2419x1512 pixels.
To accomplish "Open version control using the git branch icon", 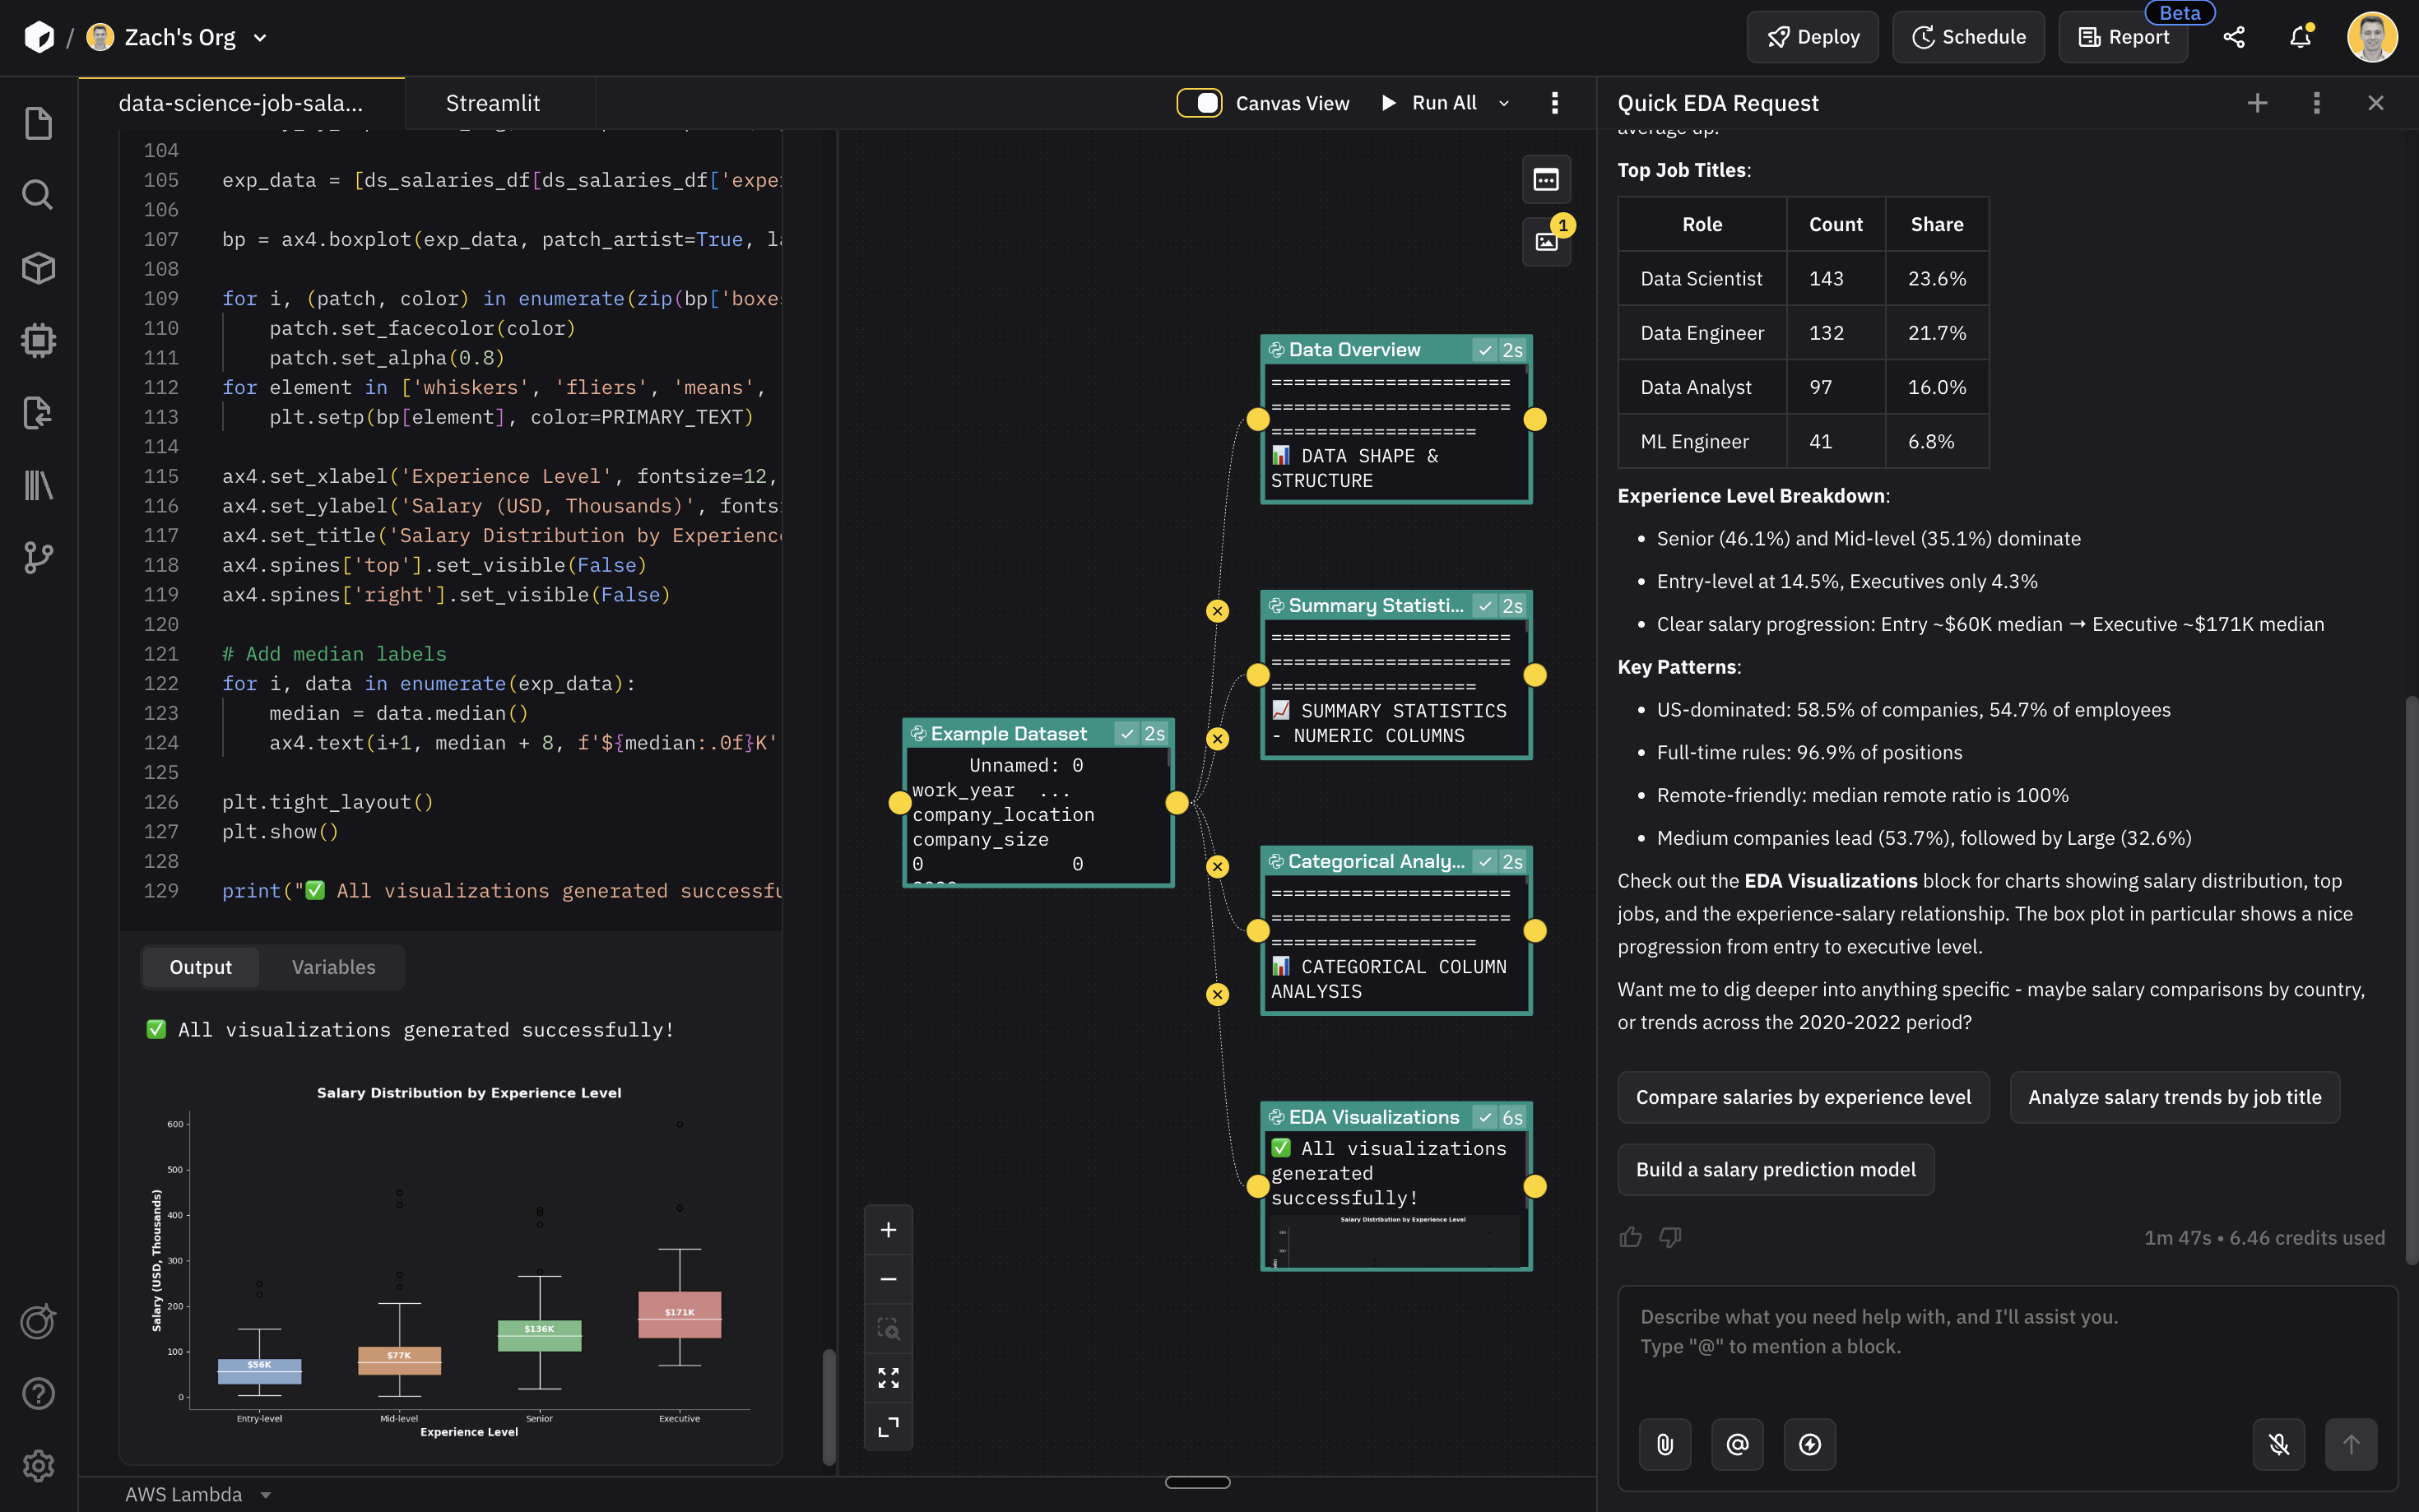I will coord(38,557).
